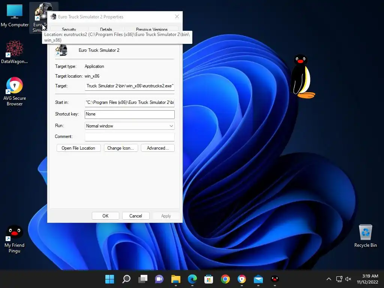Screen dimensions: 384x288
Task: Click into the Comment field
Action: point(129,136)
